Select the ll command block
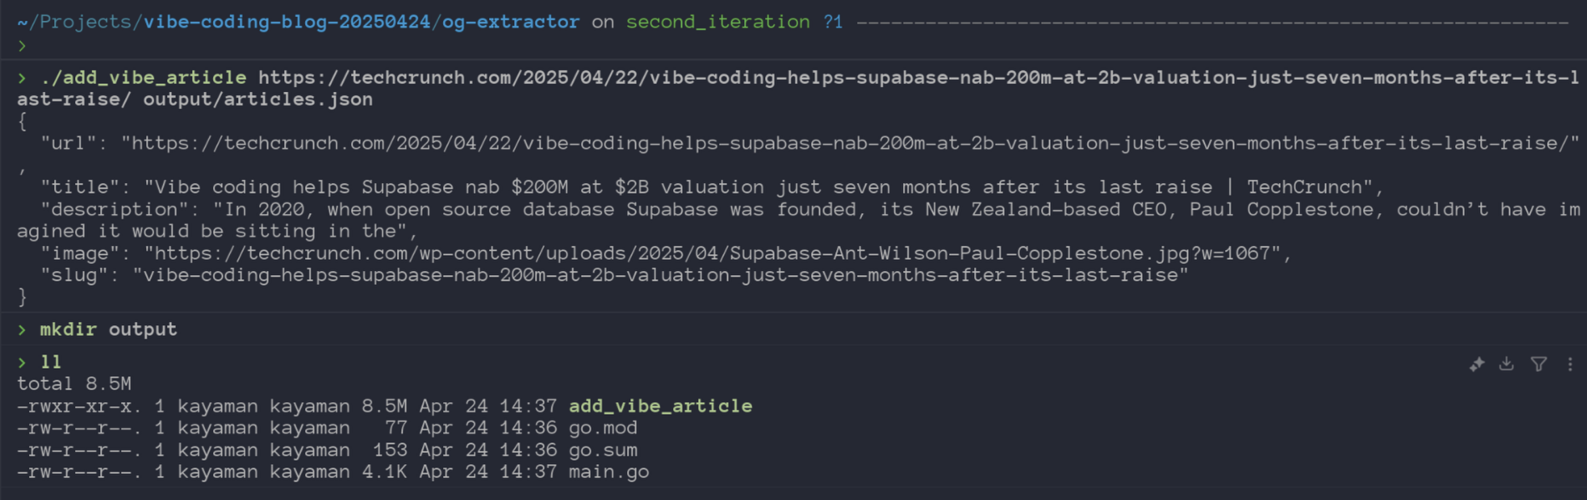 (793, 417)
